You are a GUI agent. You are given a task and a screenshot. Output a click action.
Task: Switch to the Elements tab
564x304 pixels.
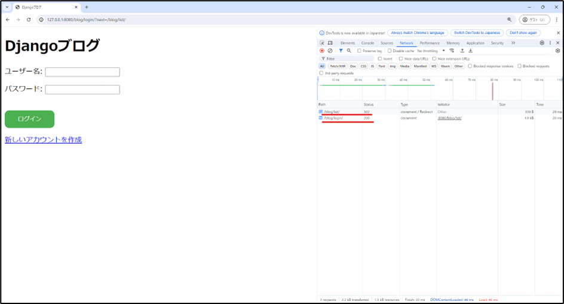pyautogui.click(x=348, y=43)
